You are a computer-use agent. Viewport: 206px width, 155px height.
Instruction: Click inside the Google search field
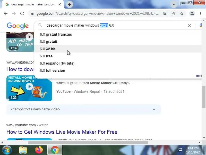tap(116, 25)
